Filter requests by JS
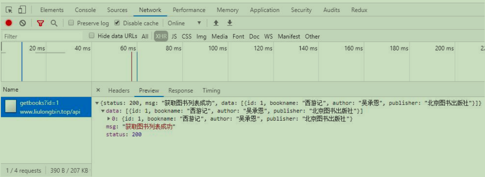The height and width of the screenshot is (177, 485). [175, 36]
